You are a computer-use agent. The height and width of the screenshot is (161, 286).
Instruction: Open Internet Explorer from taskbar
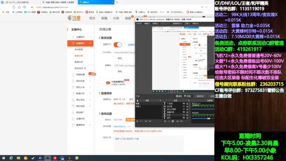coord(11,158)
